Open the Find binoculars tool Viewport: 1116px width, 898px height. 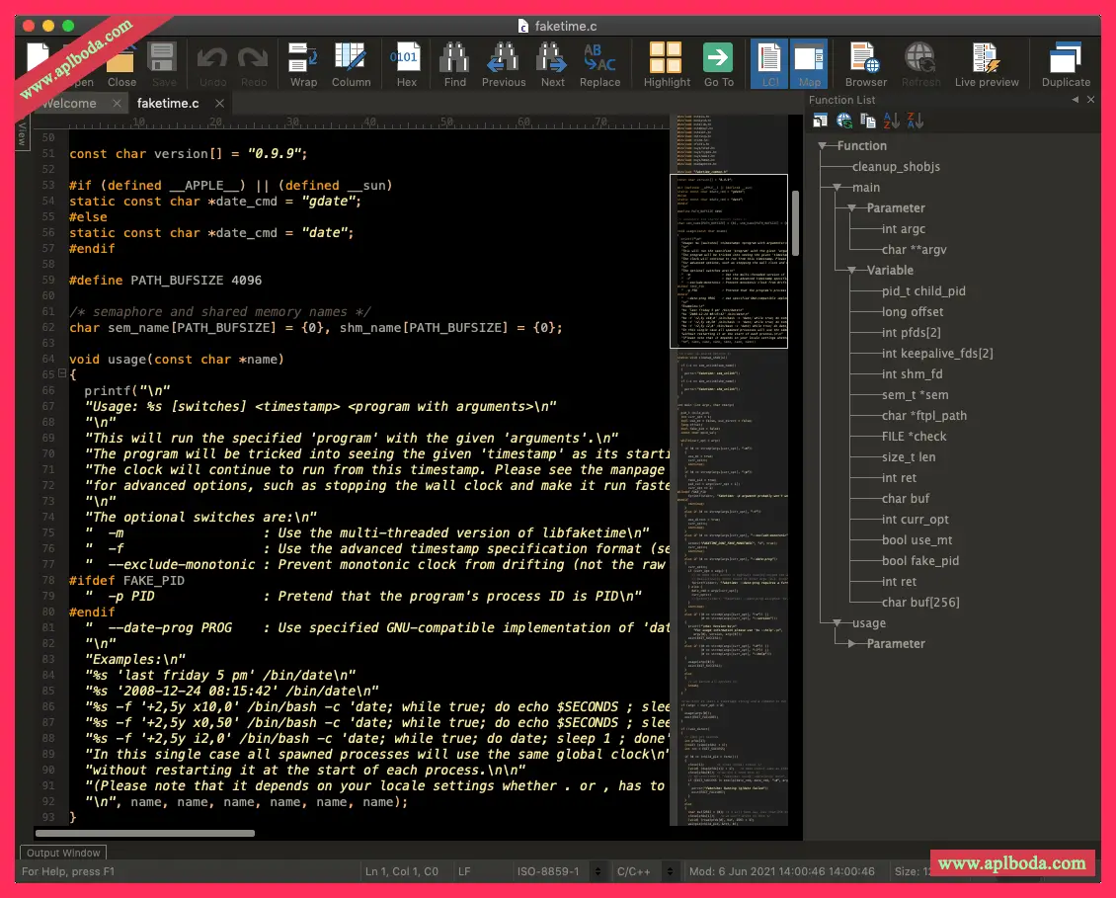[x=455, y=65]
